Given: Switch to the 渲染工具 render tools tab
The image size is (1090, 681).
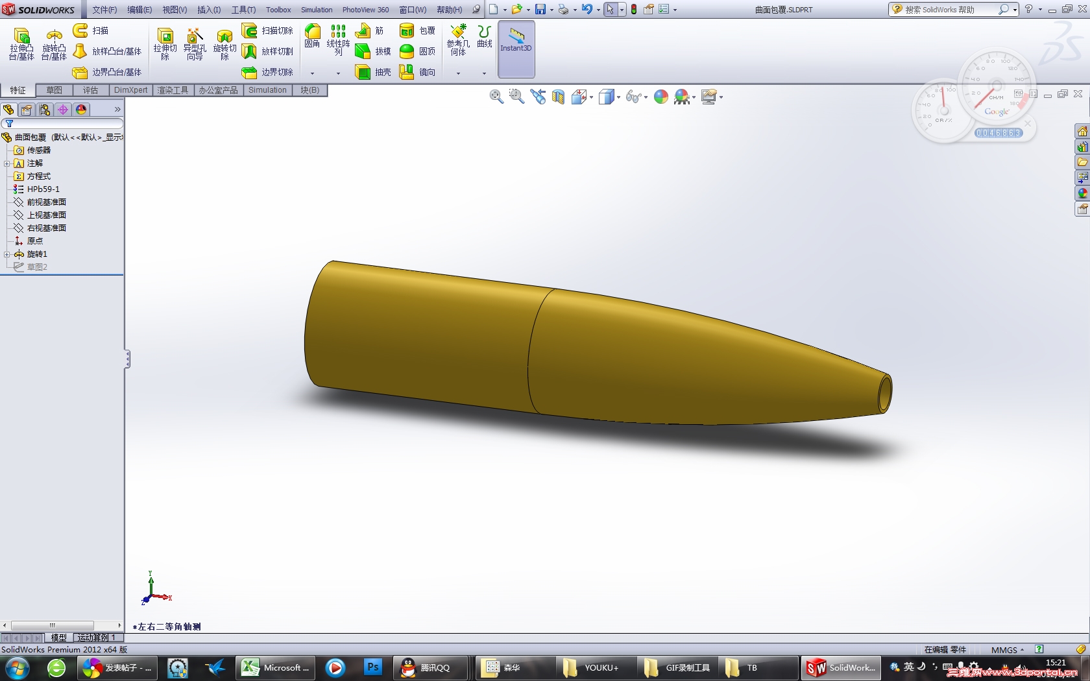Looking at the screenshot, I should click(x=173, y=90).
